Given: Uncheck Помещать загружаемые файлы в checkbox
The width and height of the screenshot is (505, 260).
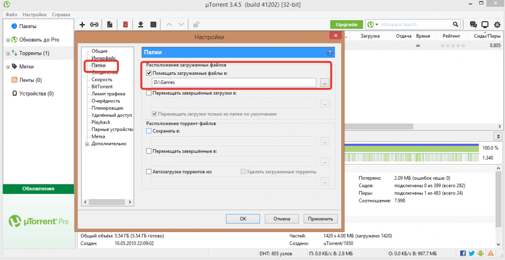Looking at the screenshot, I should (149, 73).
